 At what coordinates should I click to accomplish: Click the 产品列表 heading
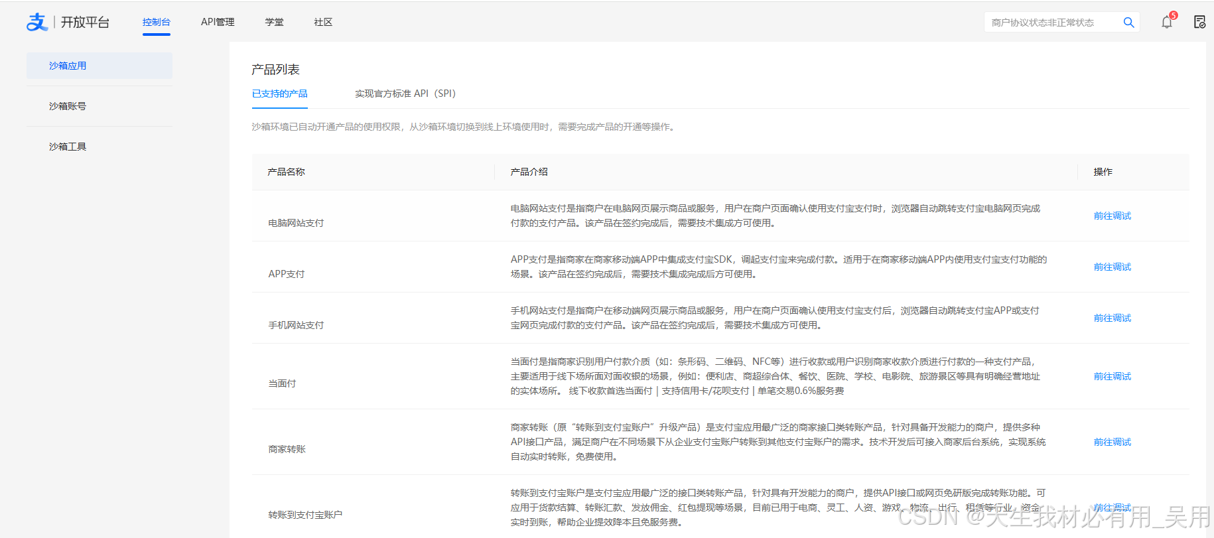(275, 70)
